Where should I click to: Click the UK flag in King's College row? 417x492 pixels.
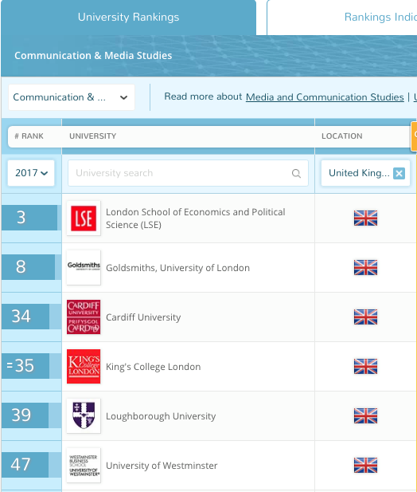click(x=365, y=366)
